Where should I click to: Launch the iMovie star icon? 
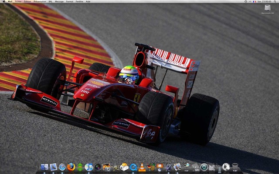coord(116,167)
